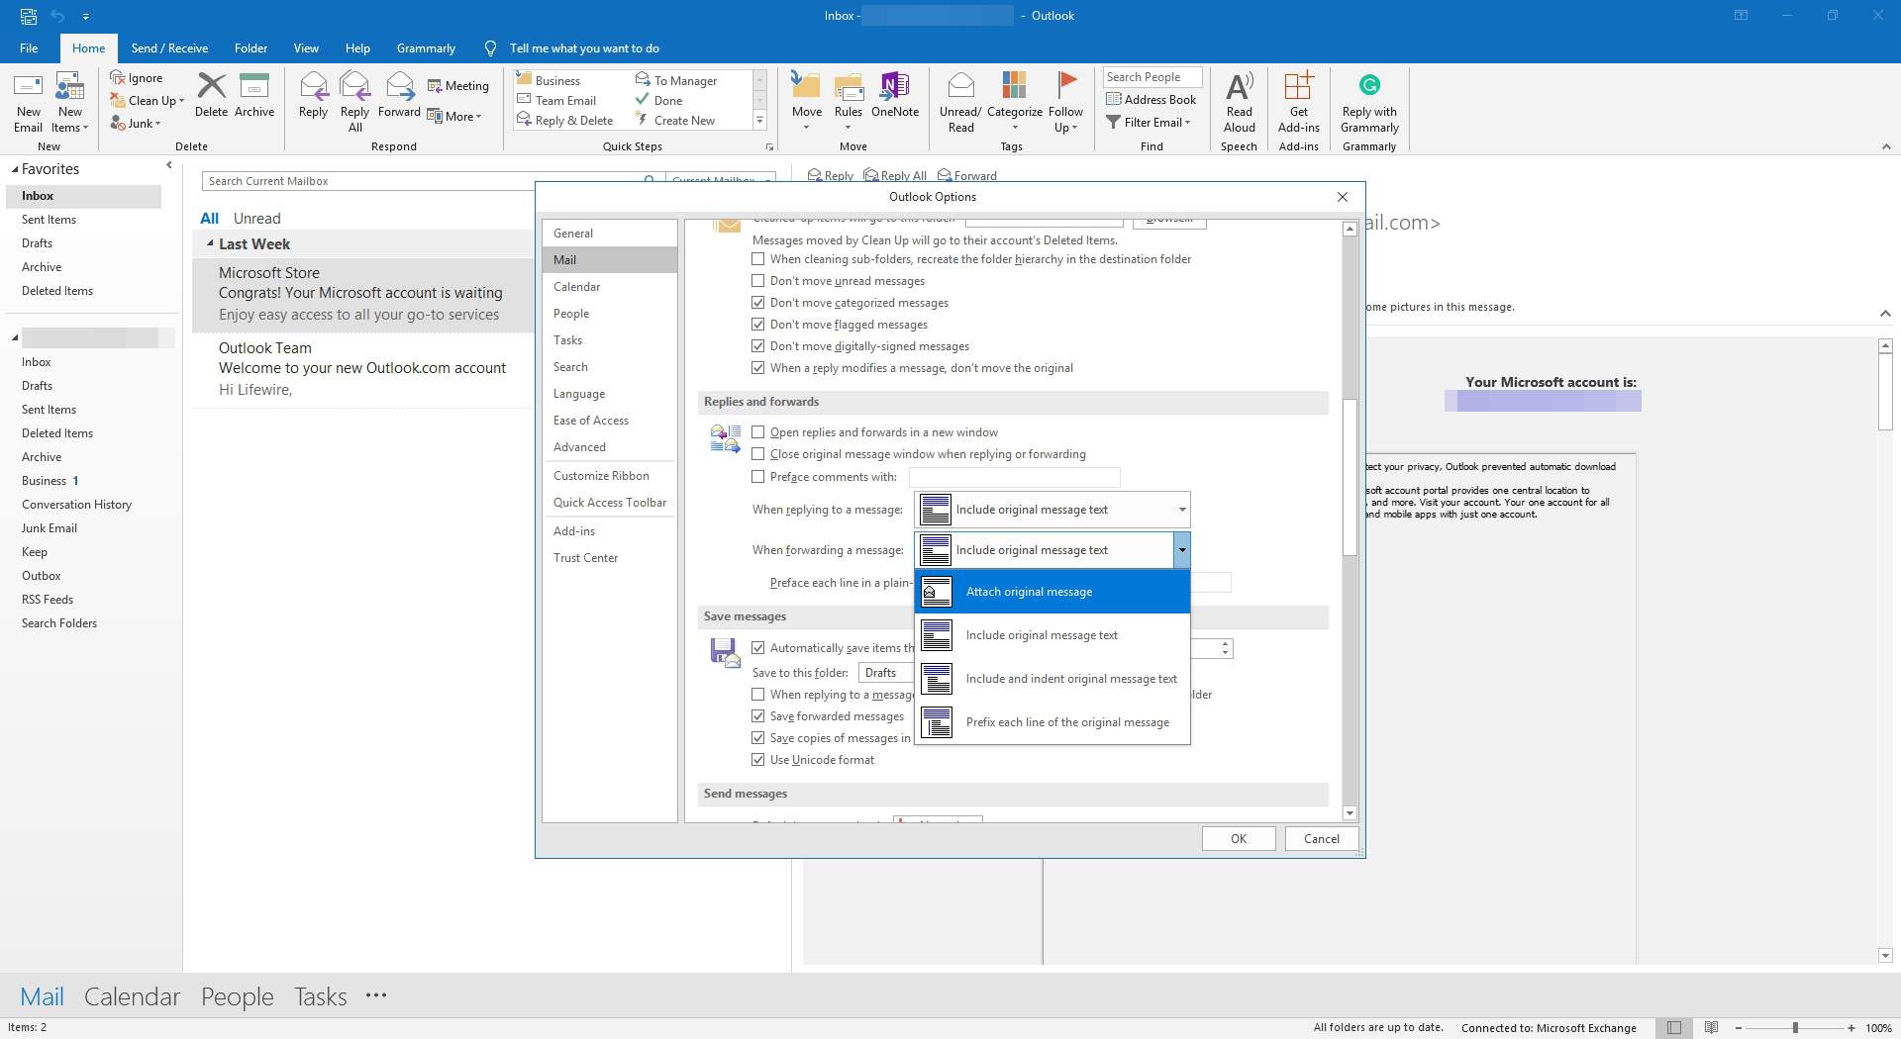Open When replying to a message dropdown

point(1052,510)
